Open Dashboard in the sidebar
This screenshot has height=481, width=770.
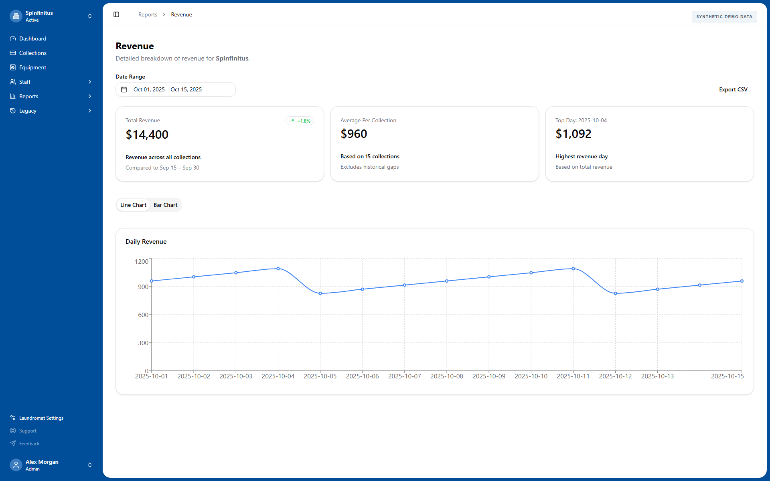point(51,38)
